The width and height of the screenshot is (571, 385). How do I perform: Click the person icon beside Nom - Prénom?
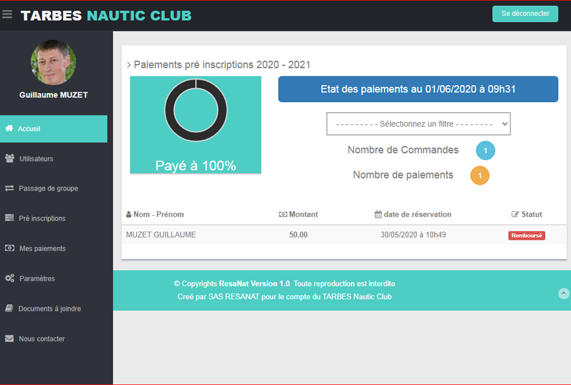(129, 214)
